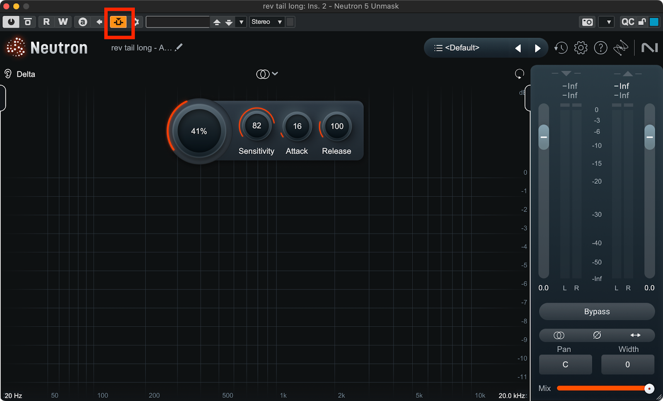
Task: Click the Mix slider handle
Action: [x=649, y=389]
